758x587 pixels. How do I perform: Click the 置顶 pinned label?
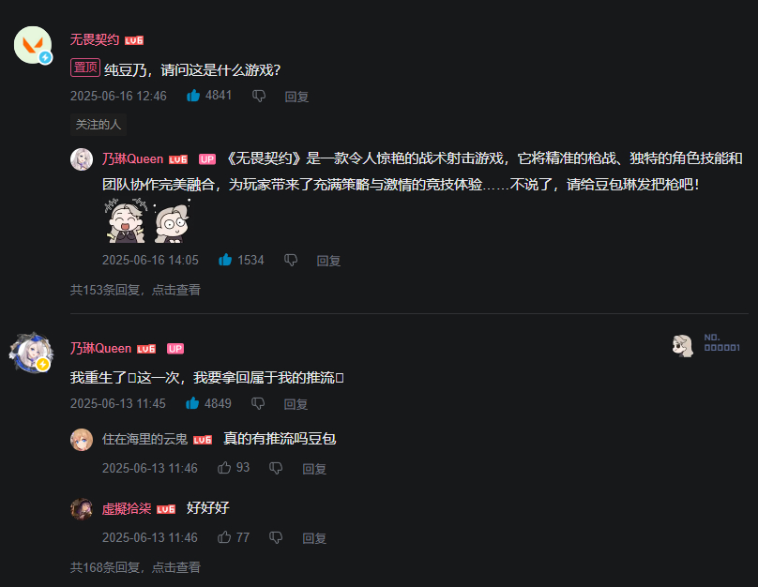pyautogui.click(x=85, y=68)
